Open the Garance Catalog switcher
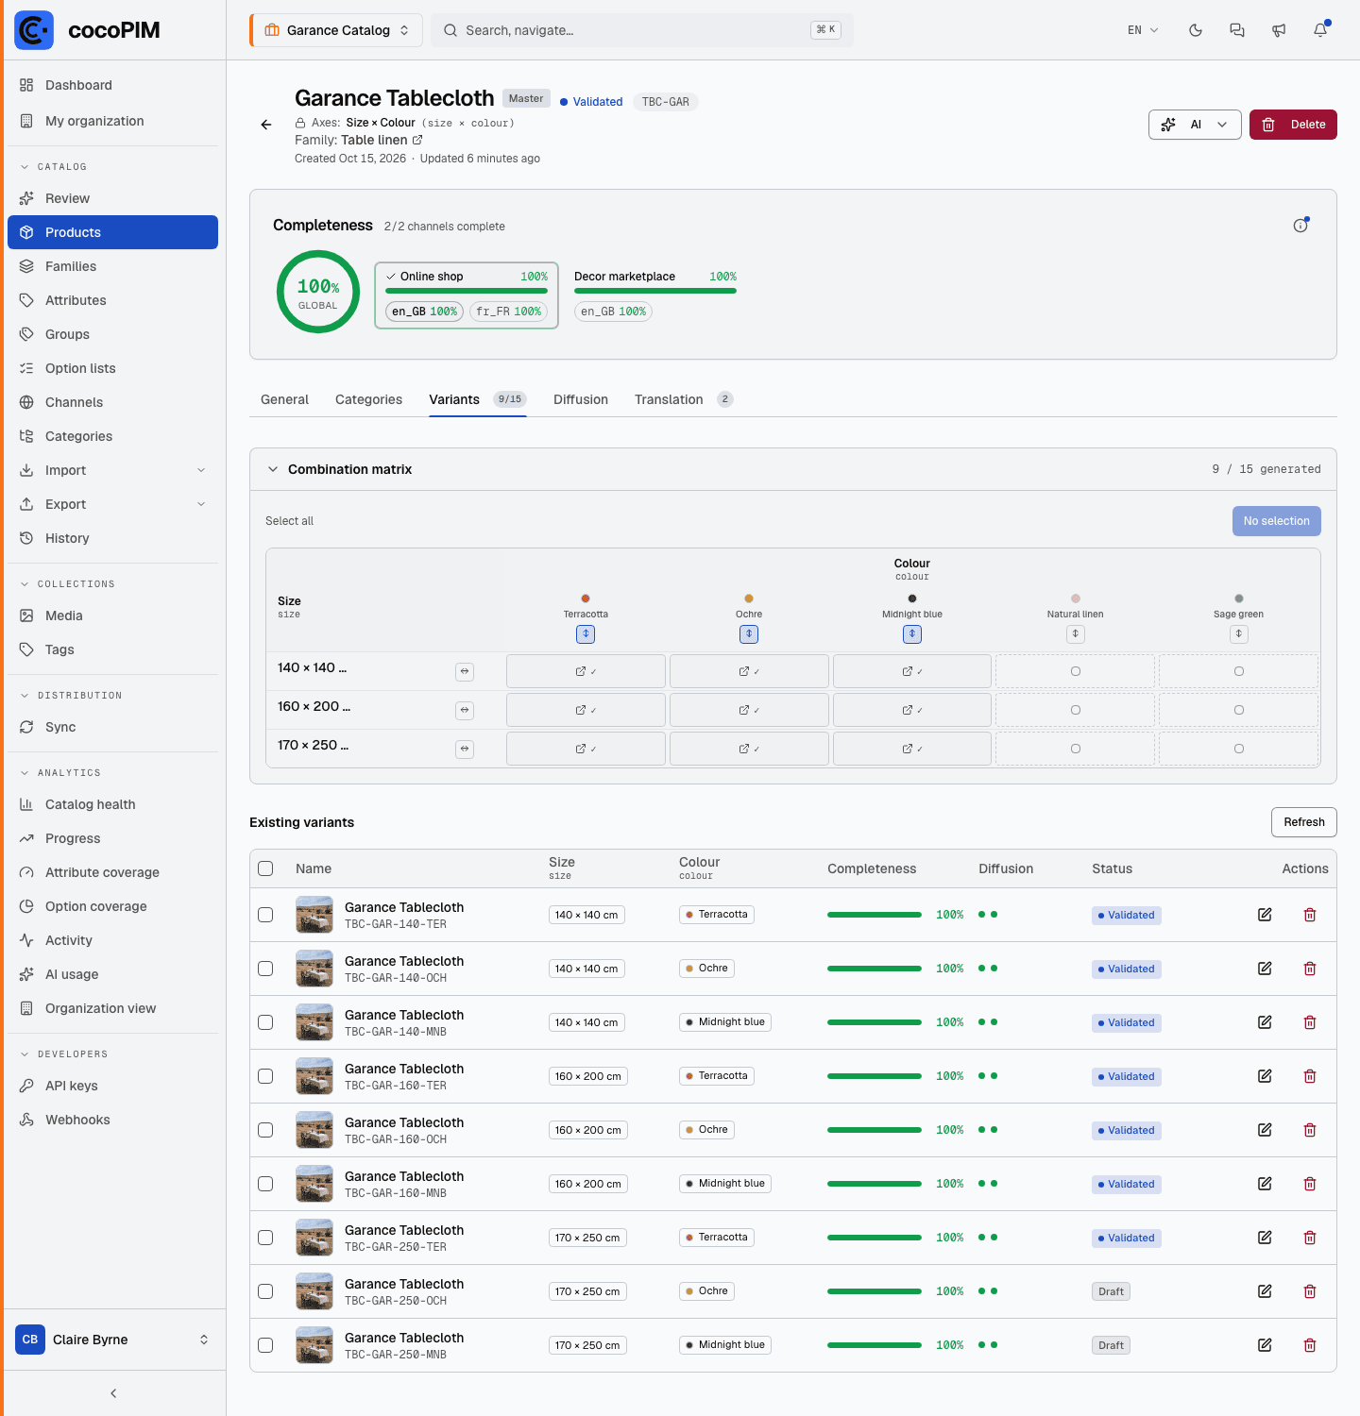 coord(337,30)
